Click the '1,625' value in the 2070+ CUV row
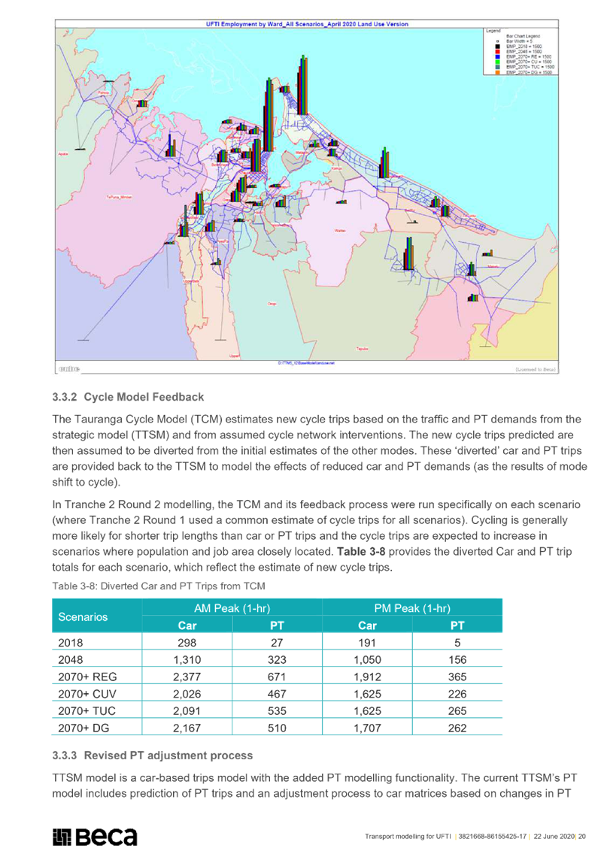Image resolution: width=601 pixels, height=854 pixels. pyautogui.click(x=367, y=694)
